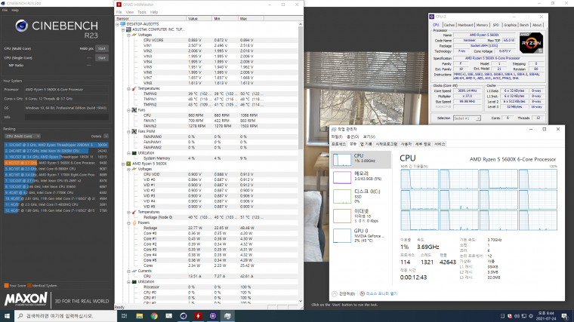The image size is (574, 322).
Task: Click the Identical System legend swatch
Action: [x=29, y=286]
